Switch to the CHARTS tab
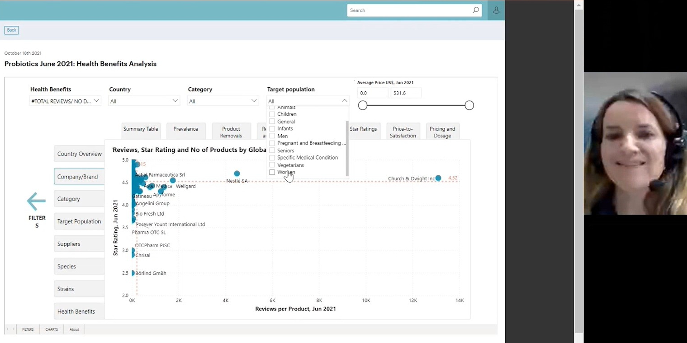The image size is (687, 343). point(52,329)
